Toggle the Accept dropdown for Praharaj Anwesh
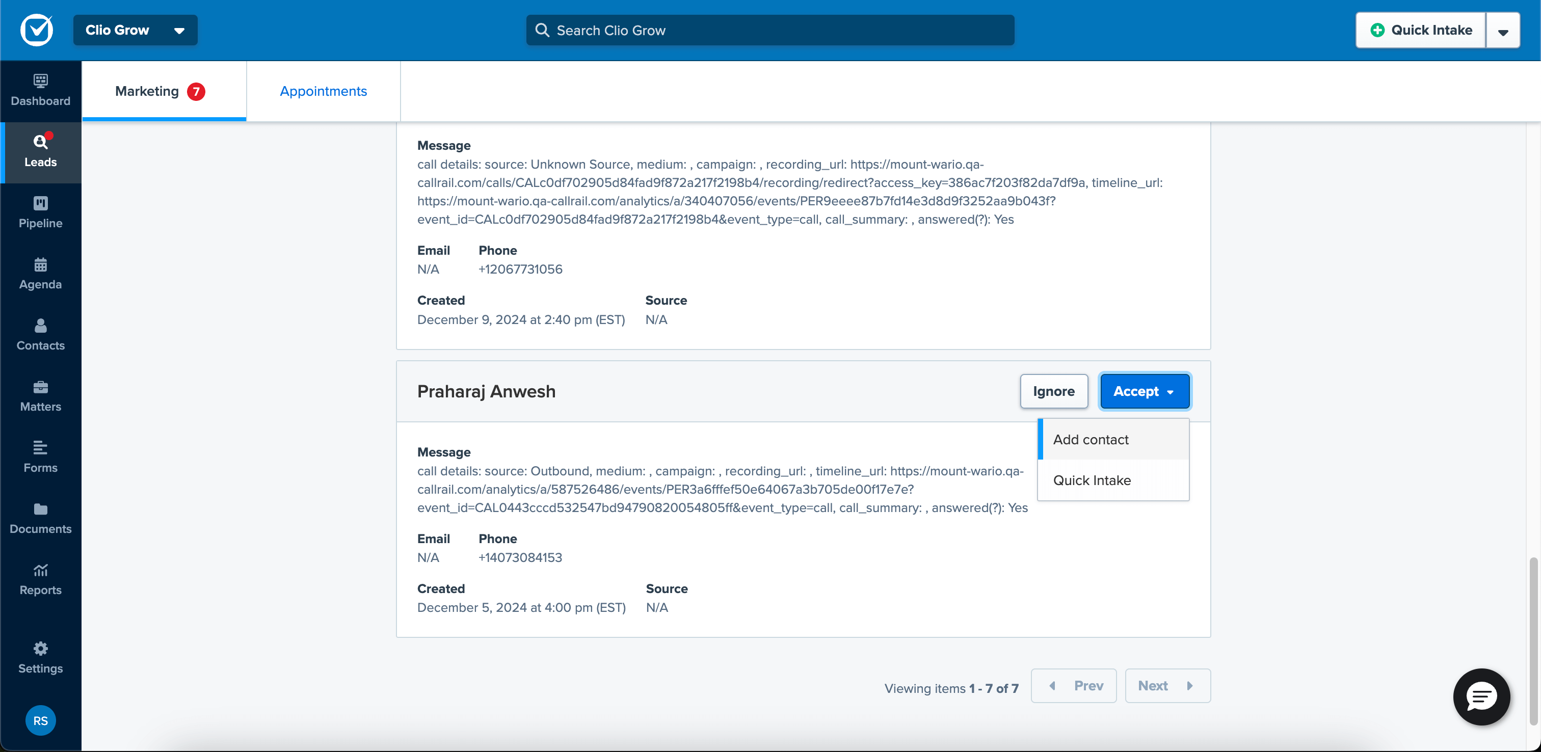 pyautogui.click(x=1145, y=391)
